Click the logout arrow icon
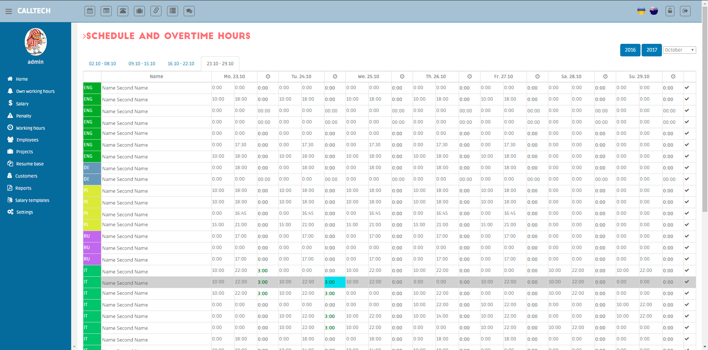 [685, 11]
